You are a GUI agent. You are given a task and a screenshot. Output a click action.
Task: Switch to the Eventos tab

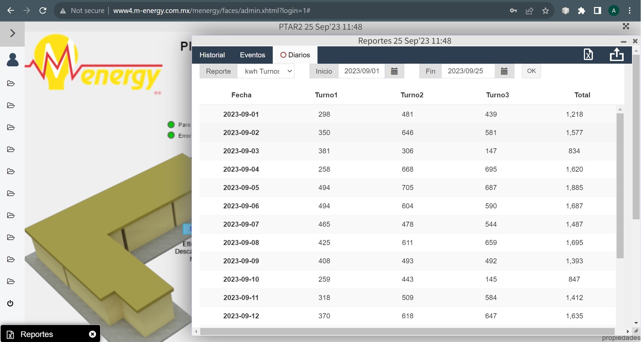[x=252, y=55]
